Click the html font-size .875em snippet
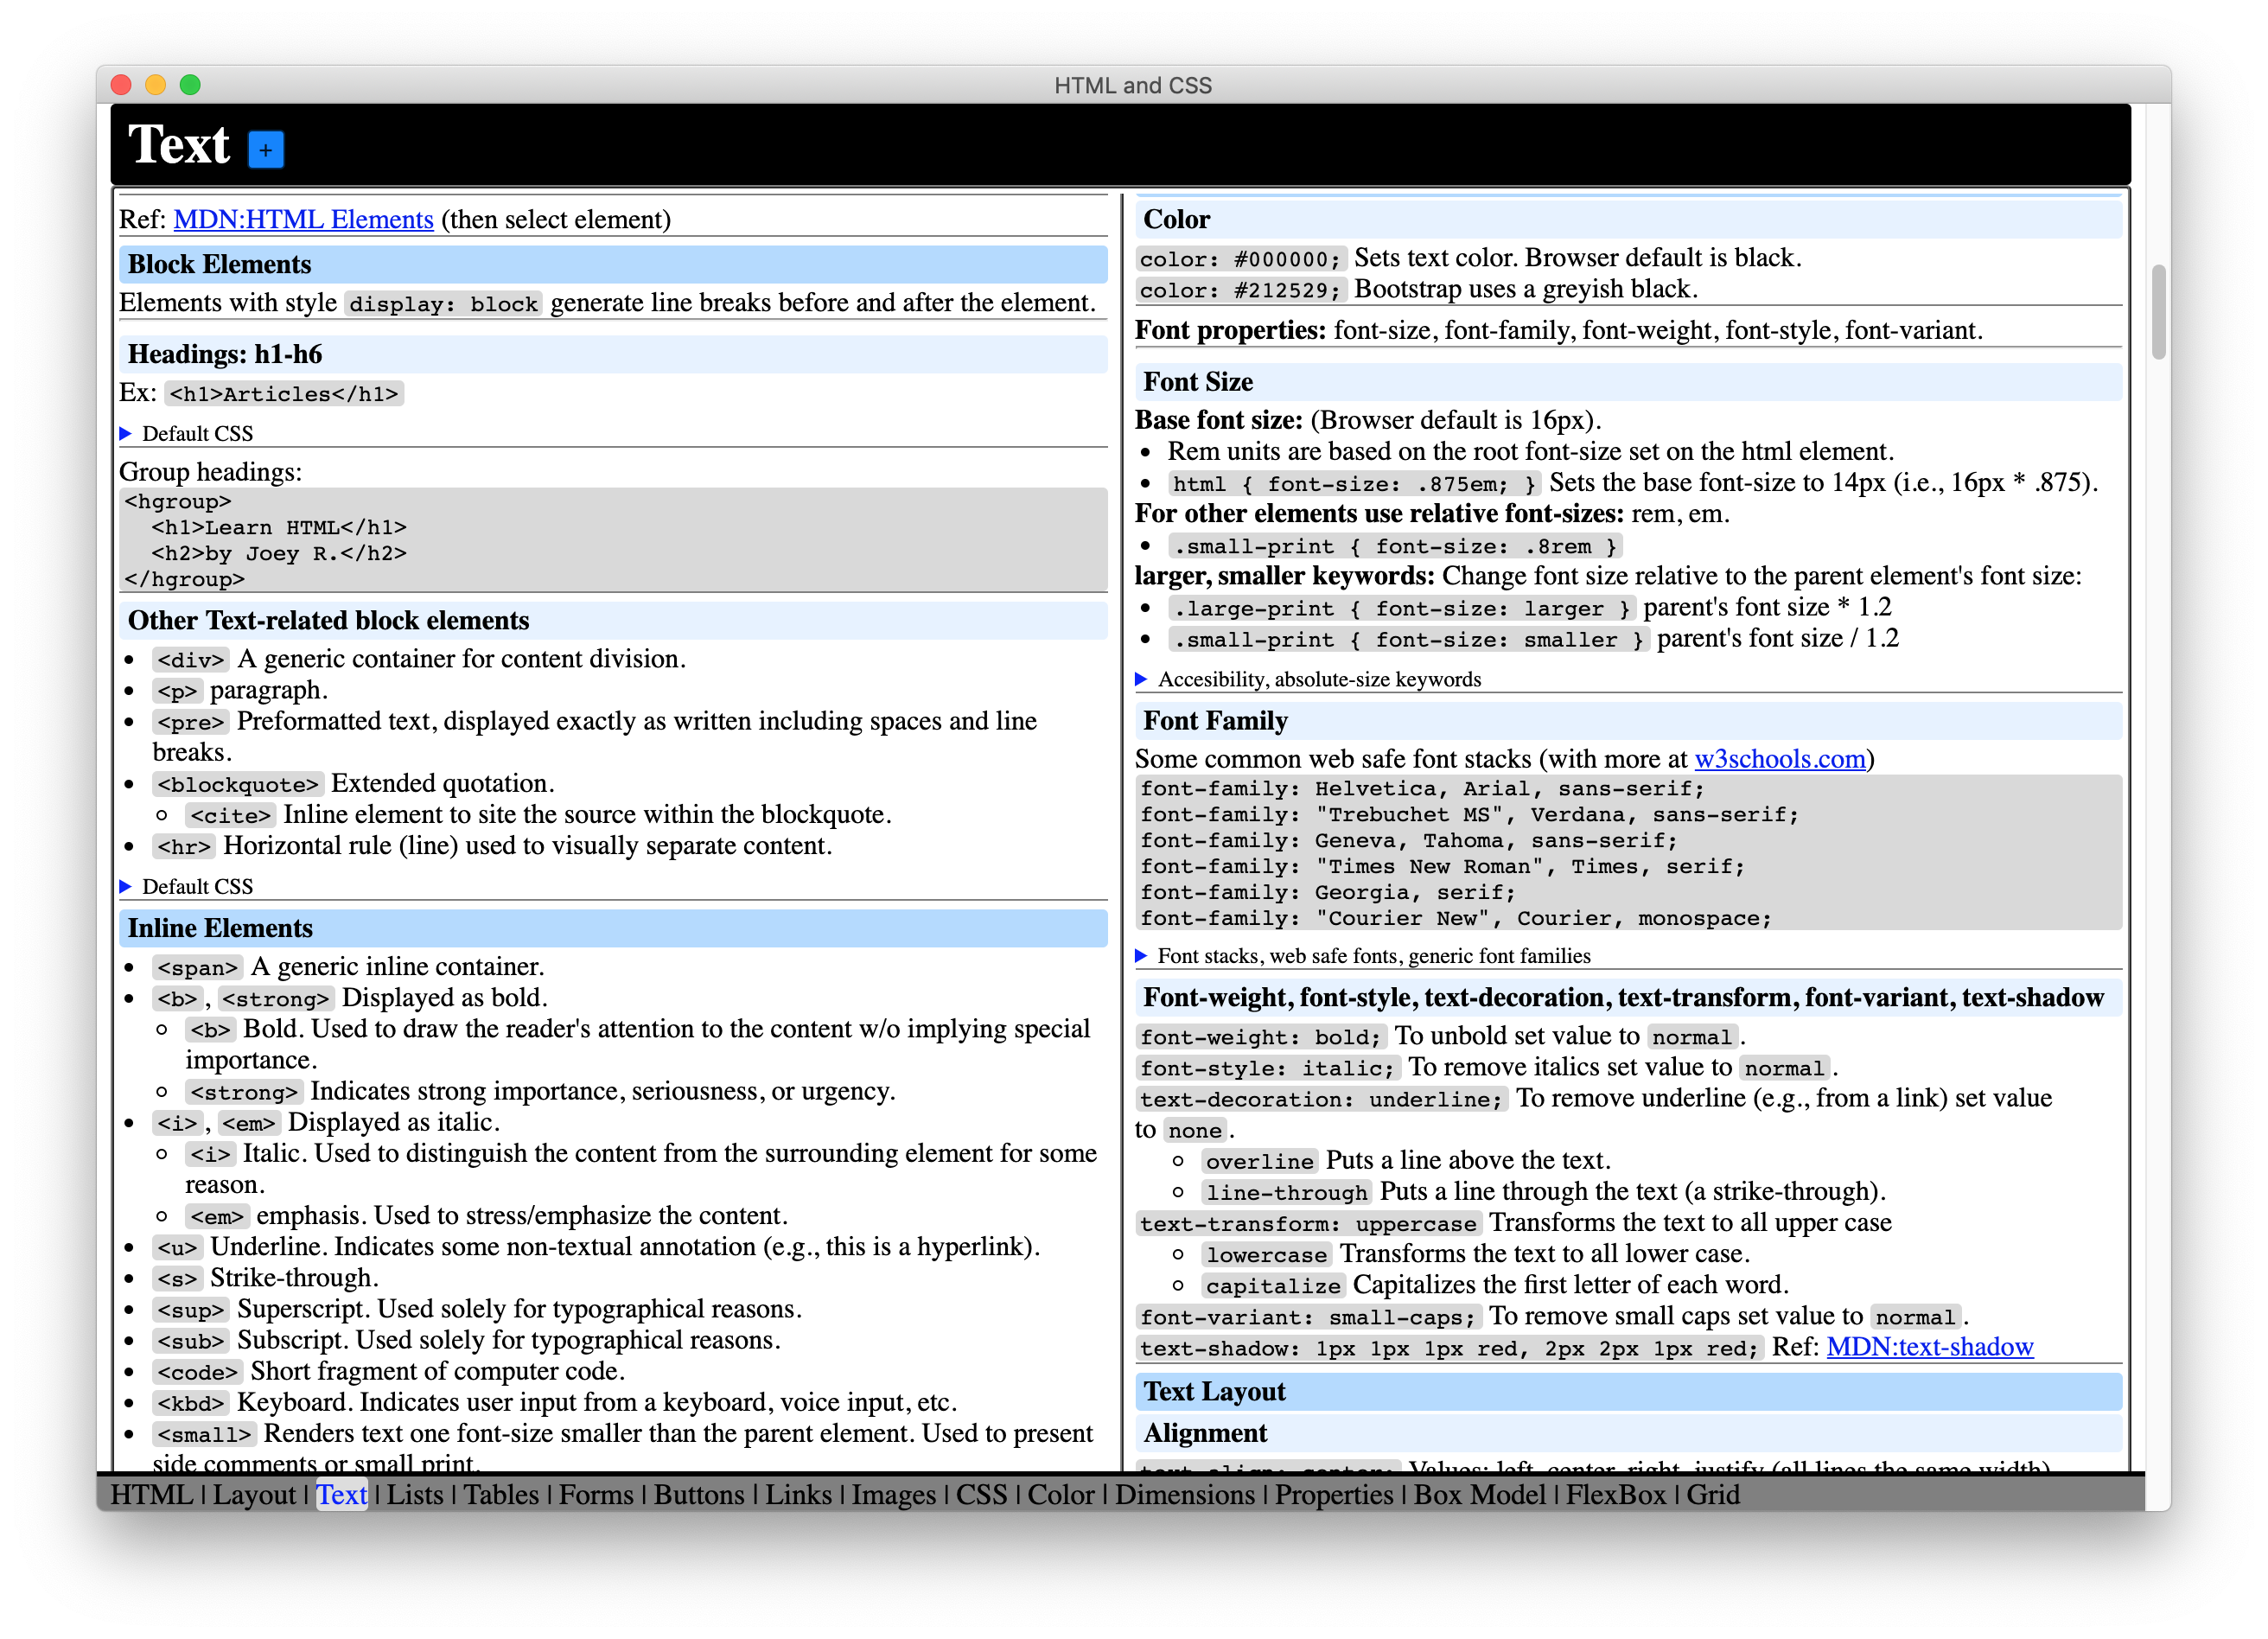This screenshot has width=2268, height=1639. (1354, 484)
